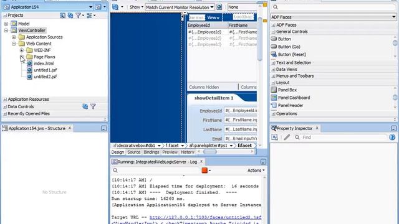This screenshot has width=399, height=224.
Task: Expand Data Views palette section
Action: click(273, 69)
